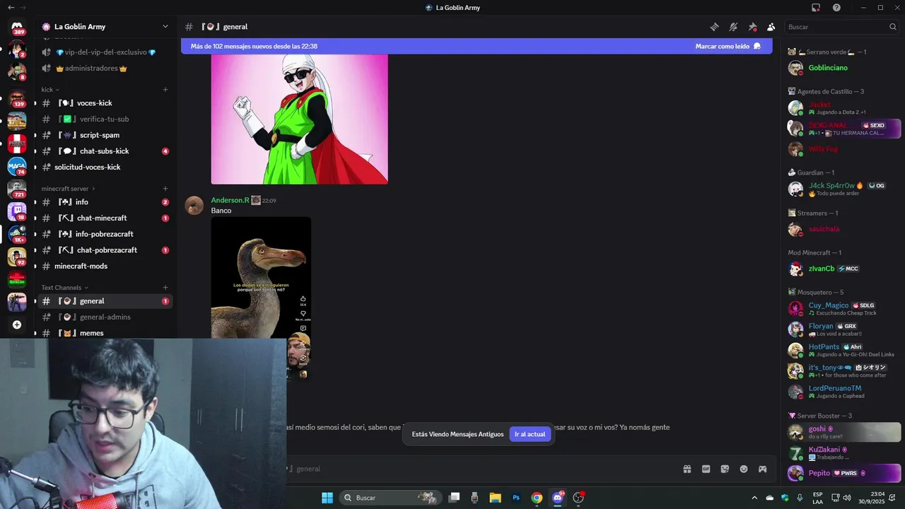Open Discord direct messages home icon
Image resolution: width=905 pixels, height=509 pixels.
pos(17,27)
